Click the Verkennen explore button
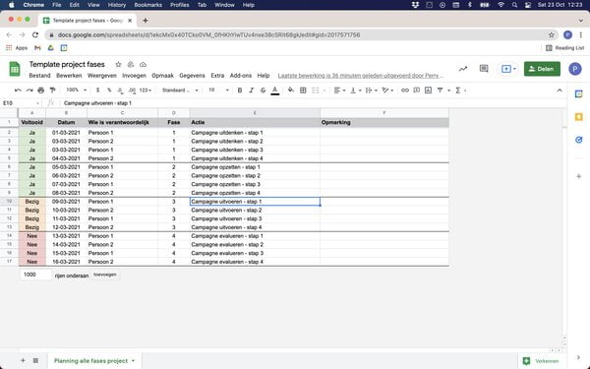The height and width of the screenshot is (369, 590). (541, 361)
